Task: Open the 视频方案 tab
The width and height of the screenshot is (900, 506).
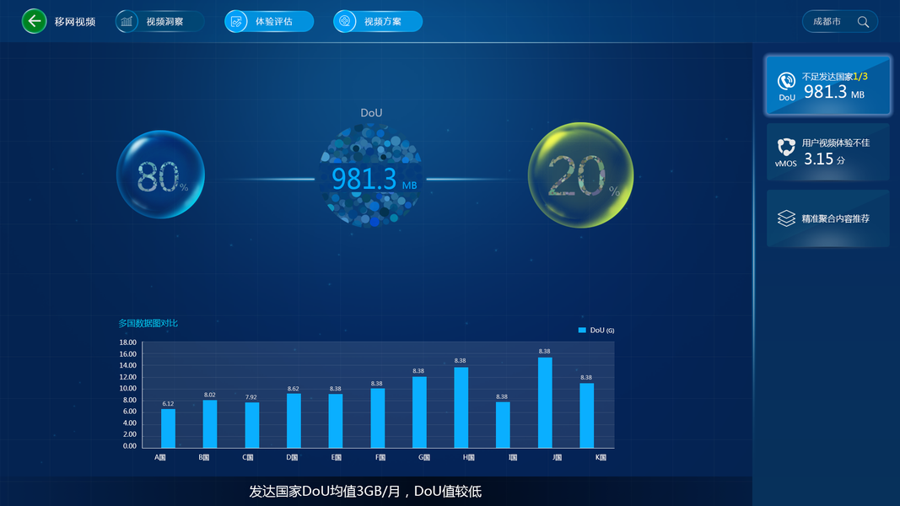Action: (378, 21)
